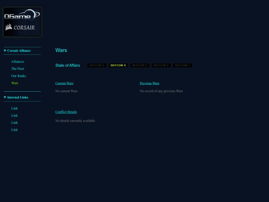The image size is (269, 202).
Task: Click the 'No current Wars' text
Action: (66, 91)
